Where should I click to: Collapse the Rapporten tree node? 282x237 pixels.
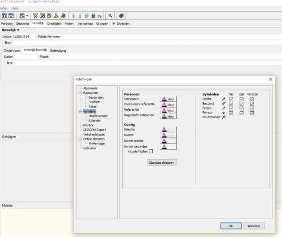[x=80, y=93]
